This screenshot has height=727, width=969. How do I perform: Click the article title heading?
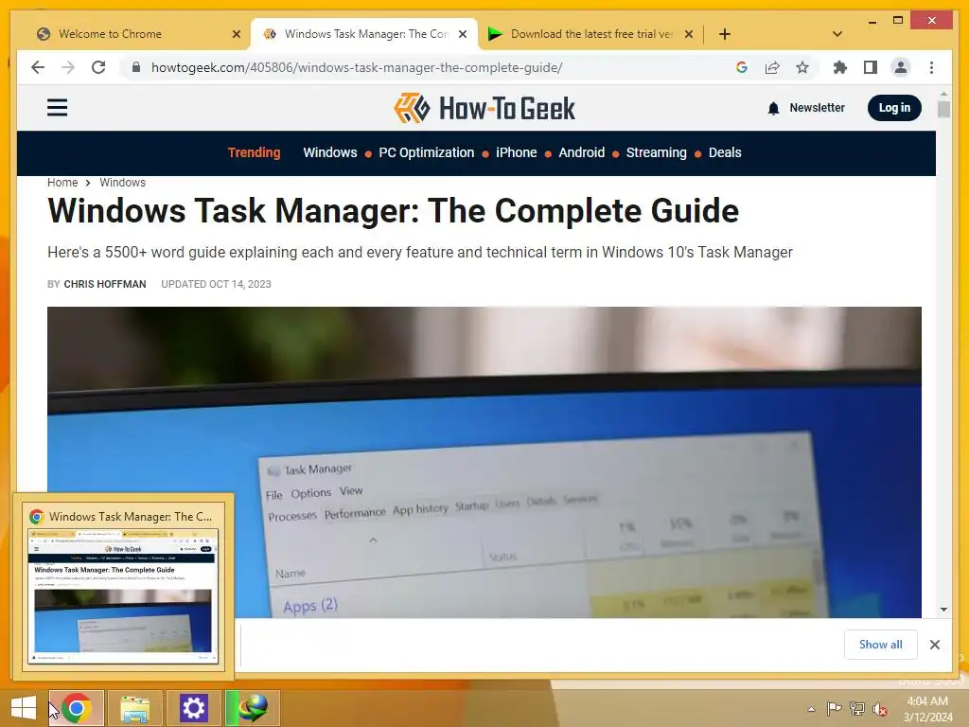(393, 211)
